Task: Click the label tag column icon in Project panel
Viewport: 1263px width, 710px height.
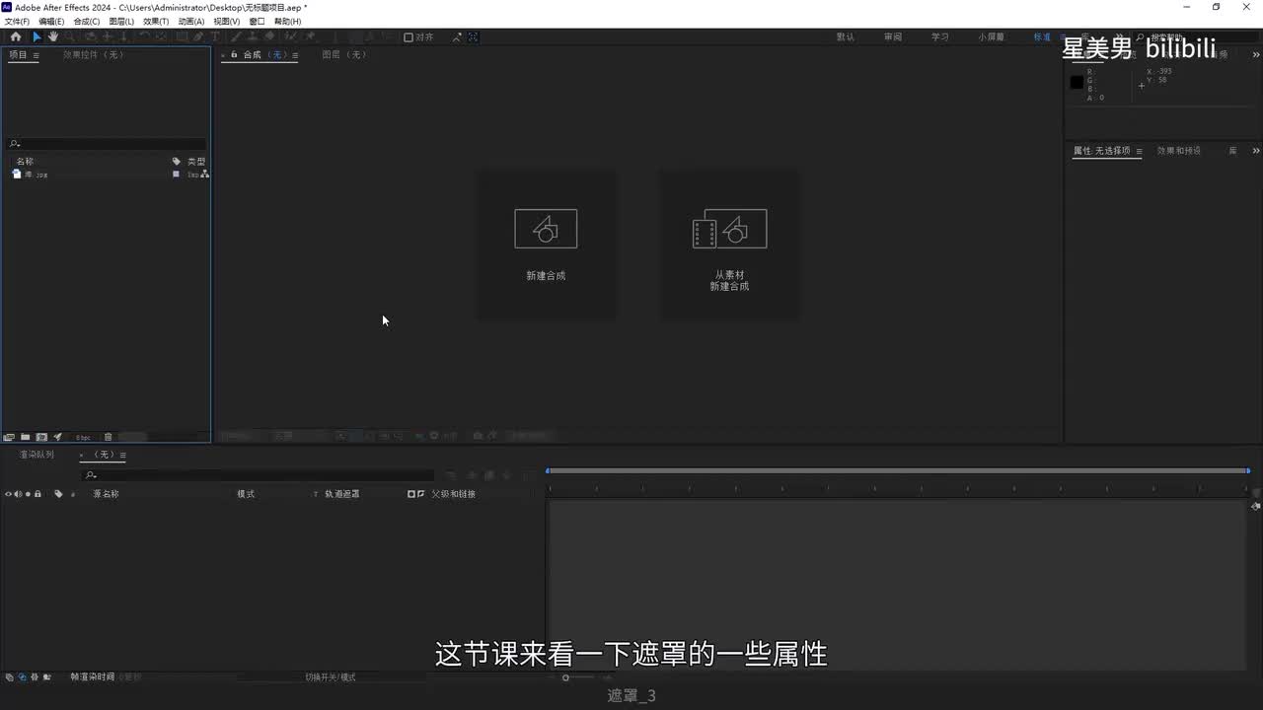Action: (177, 162)
